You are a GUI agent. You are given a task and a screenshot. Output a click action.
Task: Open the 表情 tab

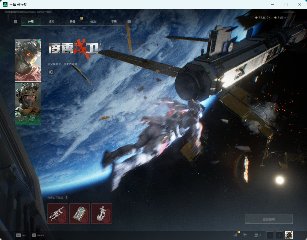(x=72, y=22)
